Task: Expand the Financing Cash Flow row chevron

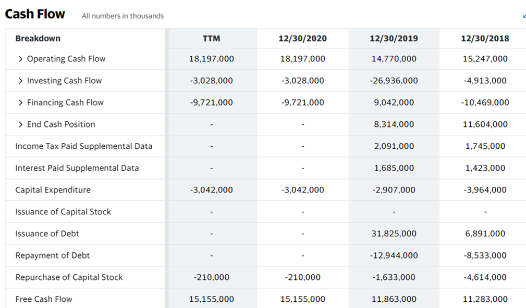Action: tap(20, 102)
